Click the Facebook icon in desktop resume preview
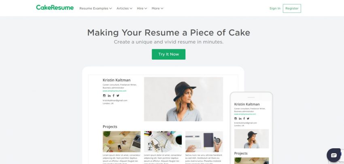 [113, 95]
